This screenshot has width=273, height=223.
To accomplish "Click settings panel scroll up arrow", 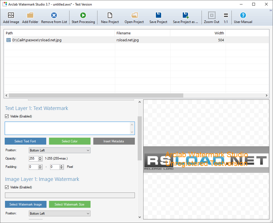I will 140,102.
